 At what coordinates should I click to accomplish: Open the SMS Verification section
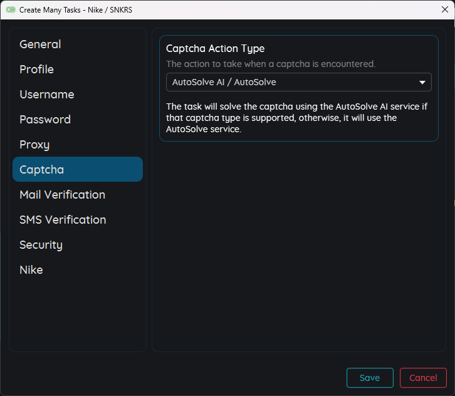[63, 220]
